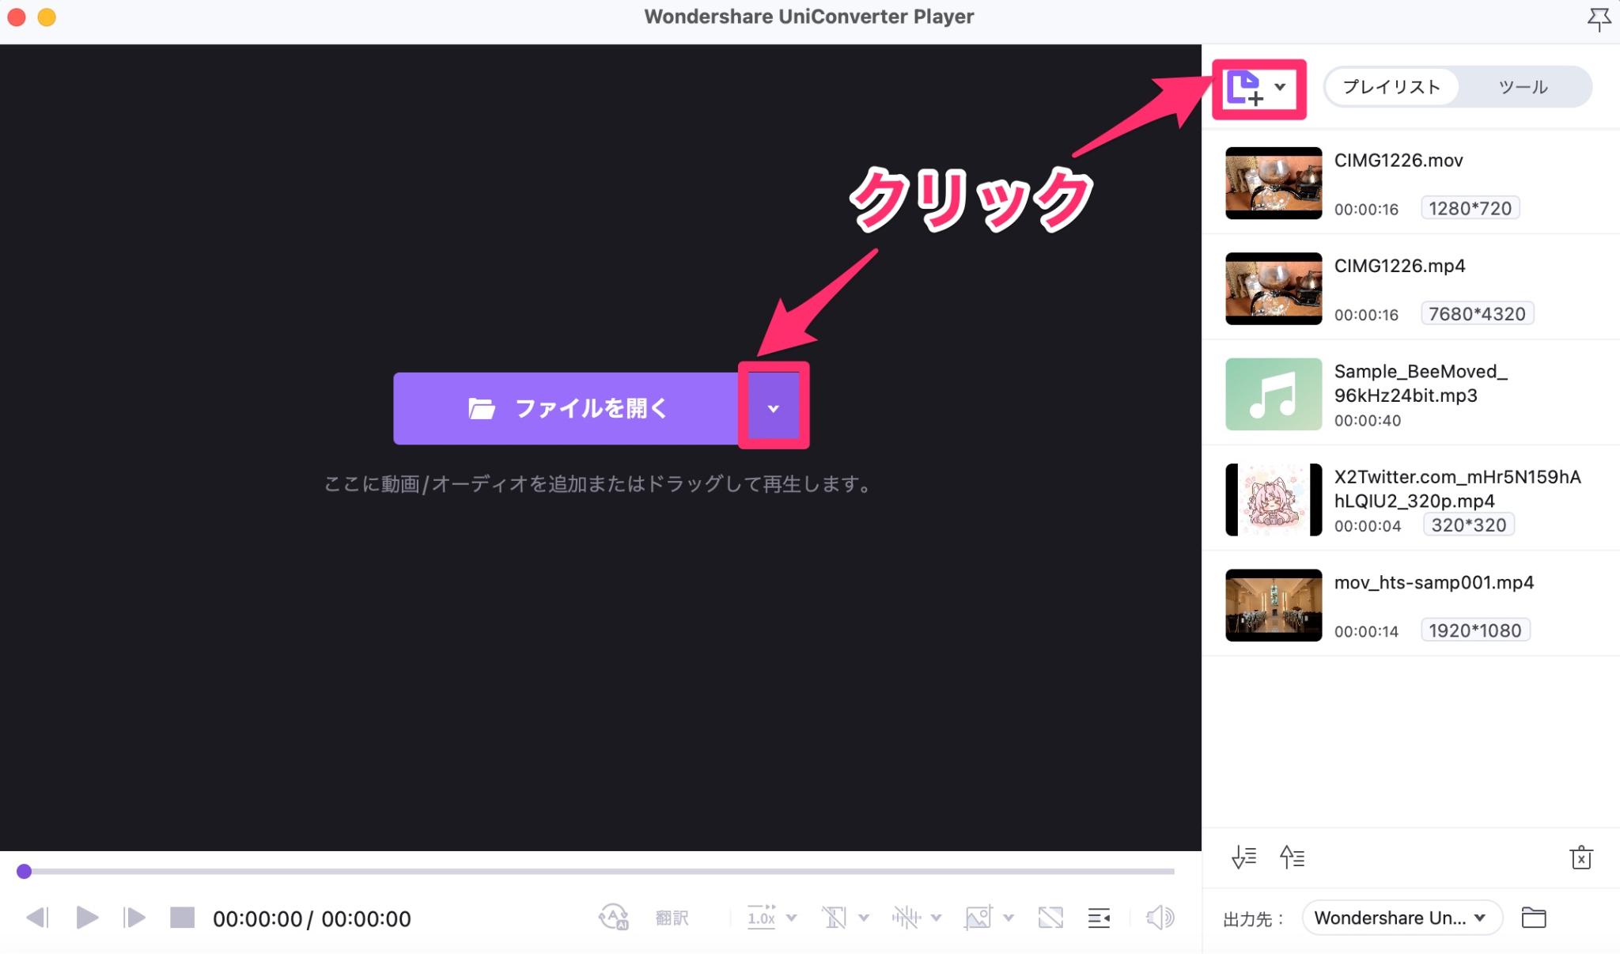Click the 1280*720 resolution badge

(1470, 208)
